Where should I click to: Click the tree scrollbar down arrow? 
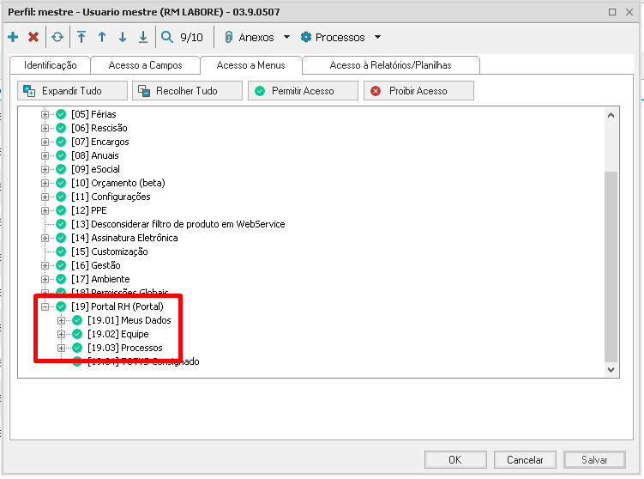pyautogui.click(x=611, y=370)
